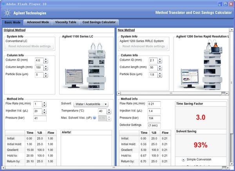Open the Advanced Mode tab
Viewport: 235px width, 171px height.
(x=38, y=22)
